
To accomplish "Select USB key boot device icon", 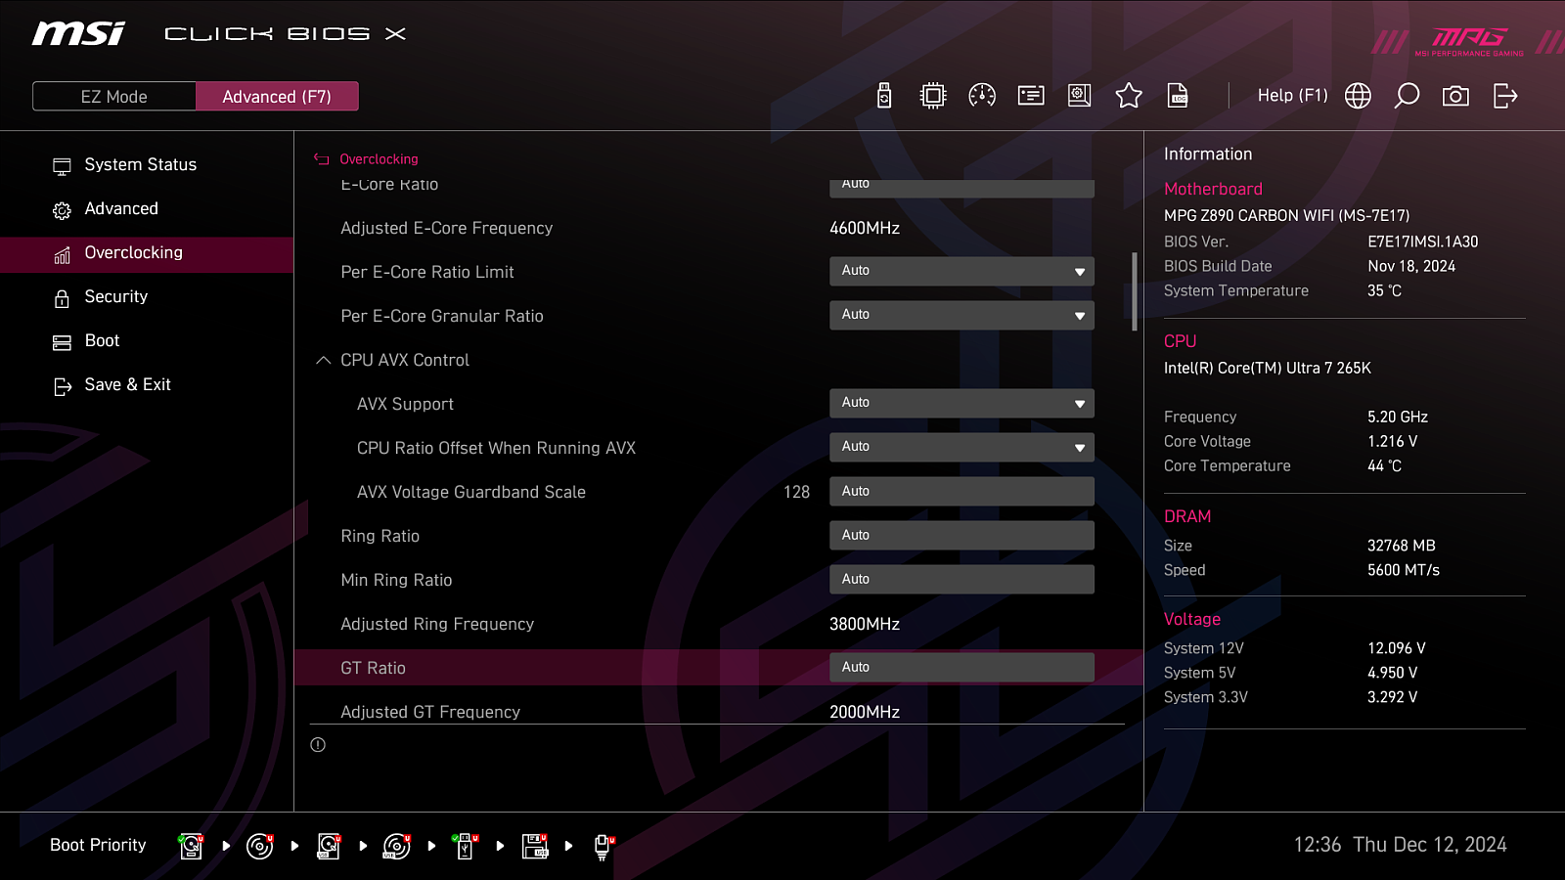I will [x=466, y=846].
